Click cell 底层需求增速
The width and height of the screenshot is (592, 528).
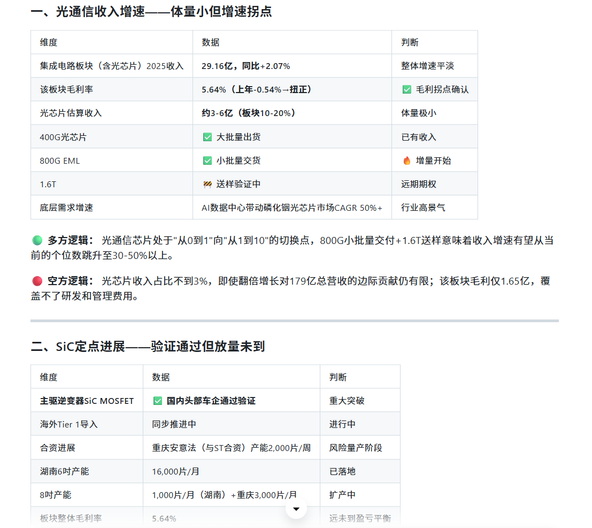click(x=112, y=208)
